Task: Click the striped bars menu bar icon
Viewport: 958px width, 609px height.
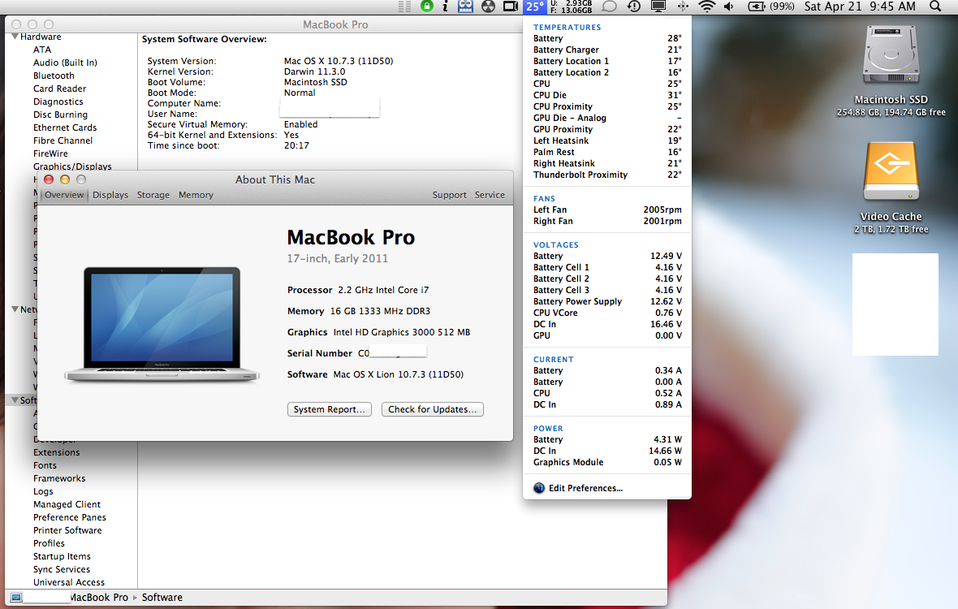Action: tap(404, 6)
